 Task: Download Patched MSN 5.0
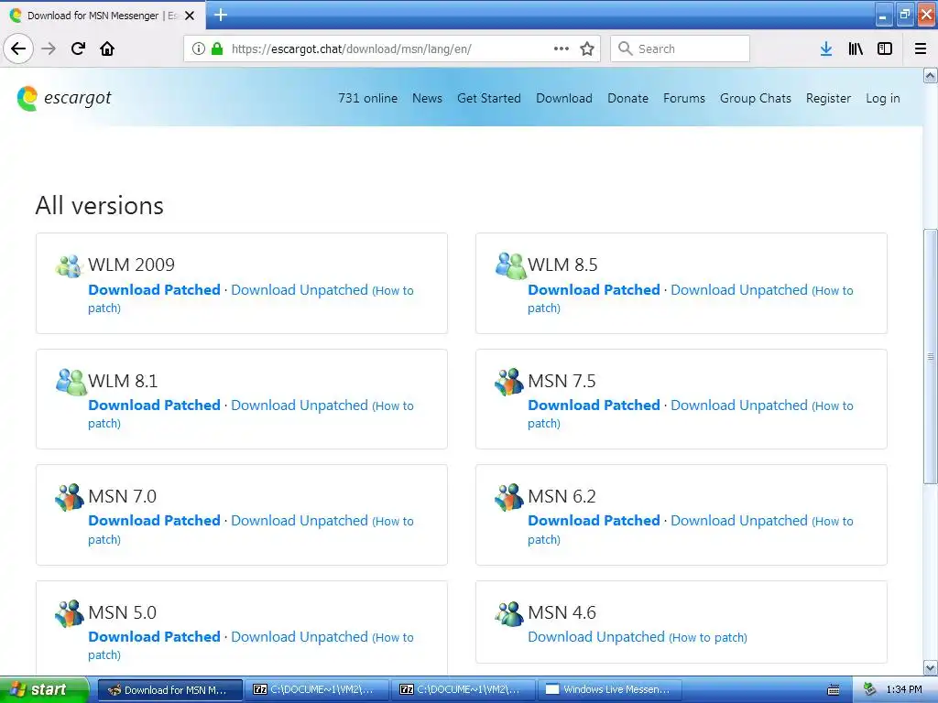click(154, 637)
